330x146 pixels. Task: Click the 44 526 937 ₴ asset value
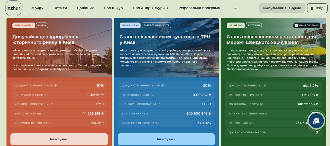pos(93,114)
